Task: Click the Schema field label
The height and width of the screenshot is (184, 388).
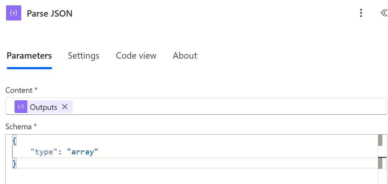Action: [19, 126]
